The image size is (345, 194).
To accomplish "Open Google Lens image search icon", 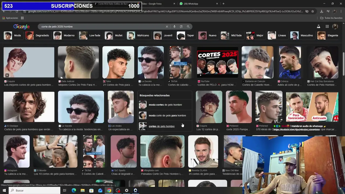I will click(x=181, y=27).
